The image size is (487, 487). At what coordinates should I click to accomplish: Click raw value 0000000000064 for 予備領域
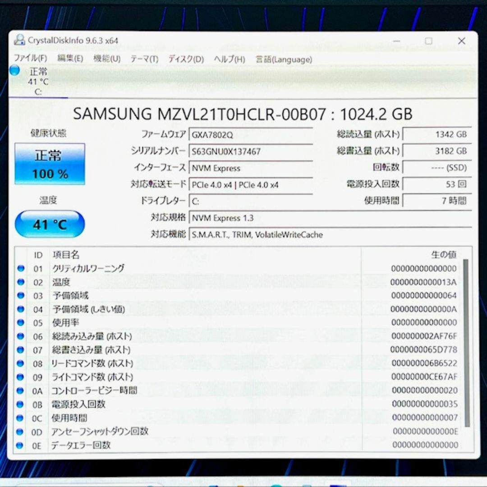[423, 295]
